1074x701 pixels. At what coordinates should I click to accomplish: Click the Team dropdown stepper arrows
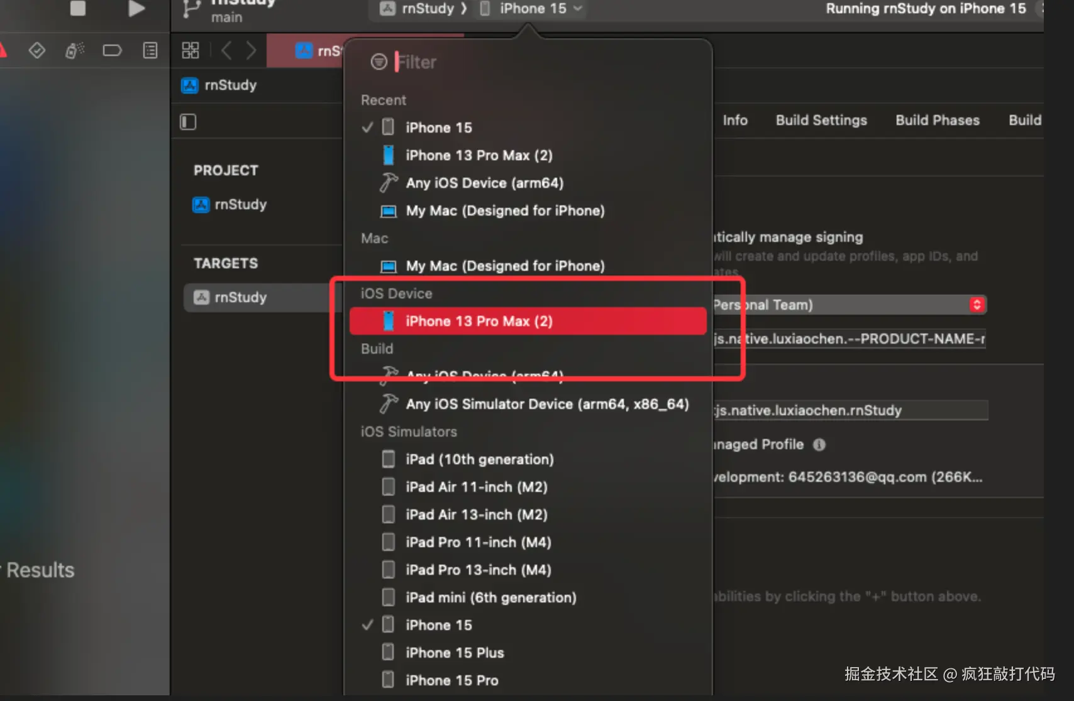977,305
